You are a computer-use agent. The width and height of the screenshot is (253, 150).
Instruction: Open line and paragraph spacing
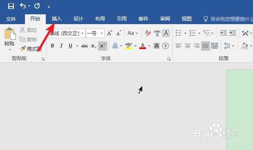[x=227, y=46]
